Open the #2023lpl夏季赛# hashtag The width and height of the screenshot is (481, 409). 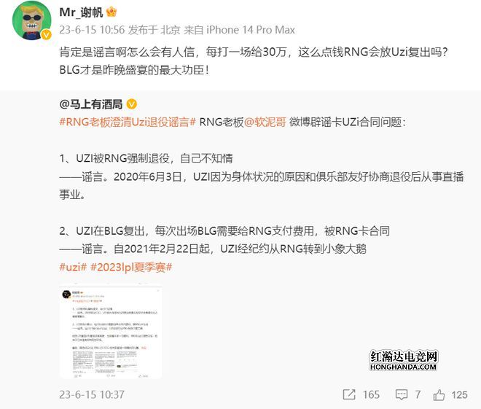[131, 267]
